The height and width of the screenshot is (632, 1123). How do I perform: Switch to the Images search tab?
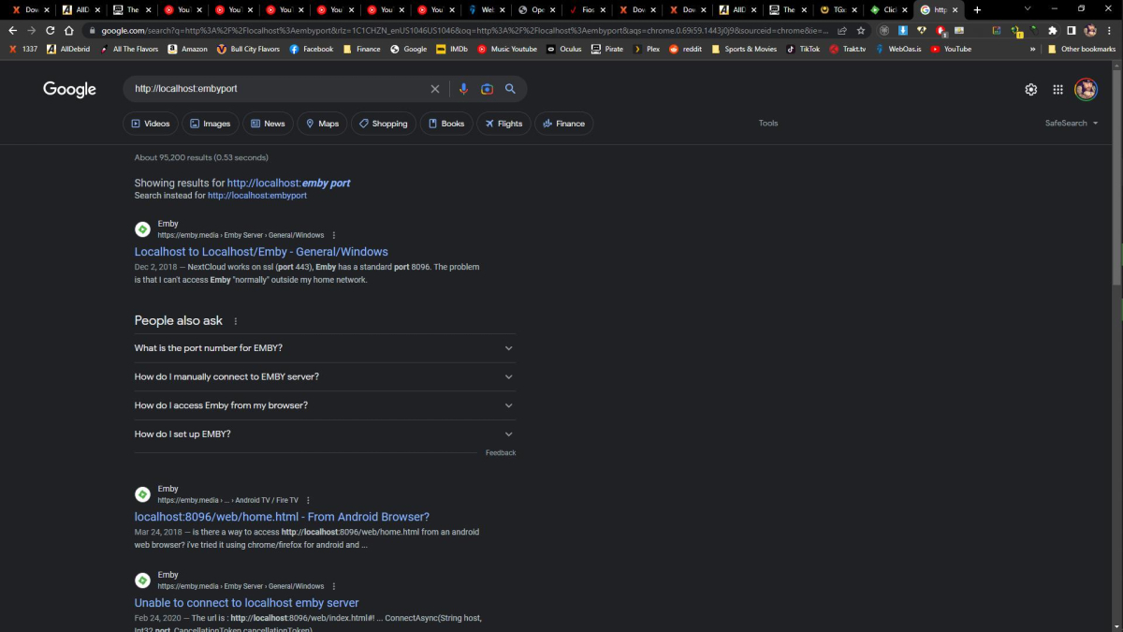(x=210, y=123)
